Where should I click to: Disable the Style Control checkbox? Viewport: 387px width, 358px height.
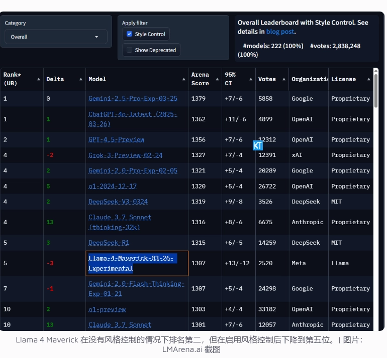pos(129,34)
